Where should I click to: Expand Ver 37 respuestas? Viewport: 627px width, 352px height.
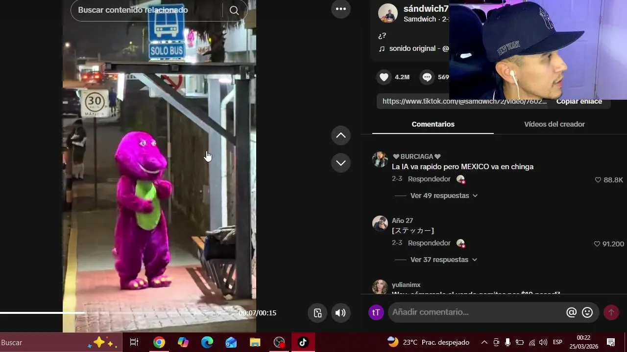pyautogui.click(x=444, y=260)
